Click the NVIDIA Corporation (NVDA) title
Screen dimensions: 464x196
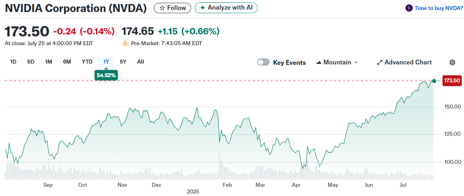[76, 8]
